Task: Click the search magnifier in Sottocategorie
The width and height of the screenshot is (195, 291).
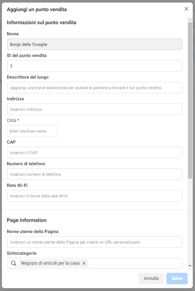Action: [14, 263]
